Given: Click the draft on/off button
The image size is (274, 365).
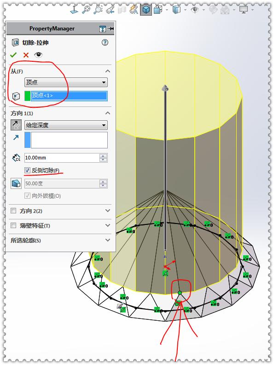Looking at the screenshot, I should [x=16, y=183].
